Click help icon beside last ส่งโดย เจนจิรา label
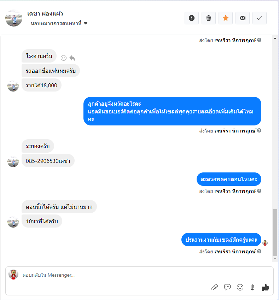This screenshot has height=300, width=279. pos(259,251)
